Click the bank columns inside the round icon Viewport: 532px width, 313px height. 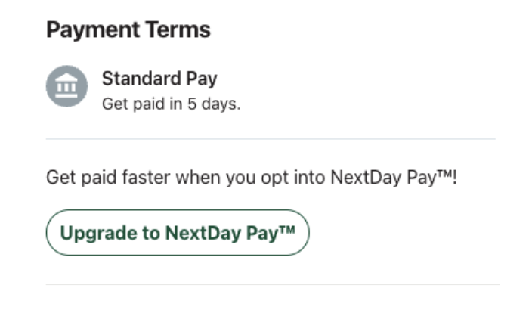[x=66, y=88]
